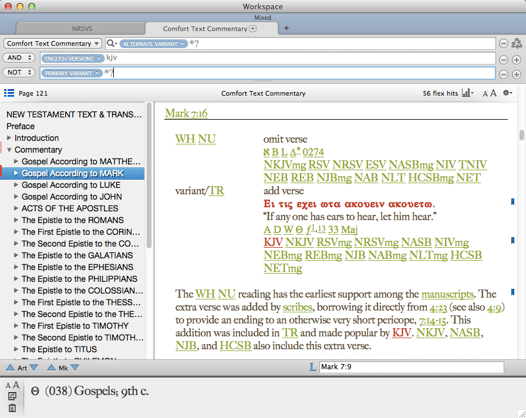Click the 7:14-15 reference link
The width and height of the screenshot is (526, 418).
click(432, 320)
